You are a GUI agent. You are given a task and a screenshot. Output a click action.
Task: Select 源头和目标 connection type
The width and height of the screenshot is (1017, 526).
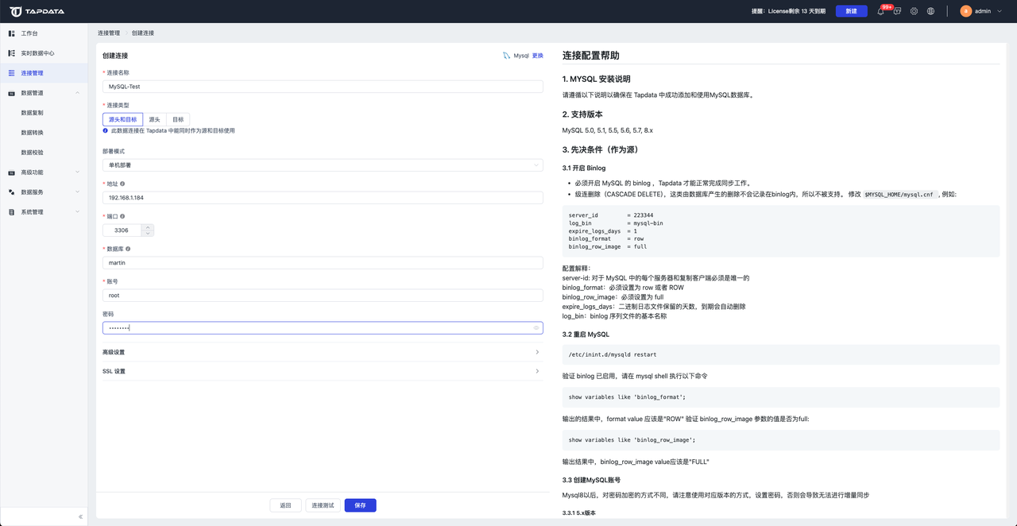(122, 119)
